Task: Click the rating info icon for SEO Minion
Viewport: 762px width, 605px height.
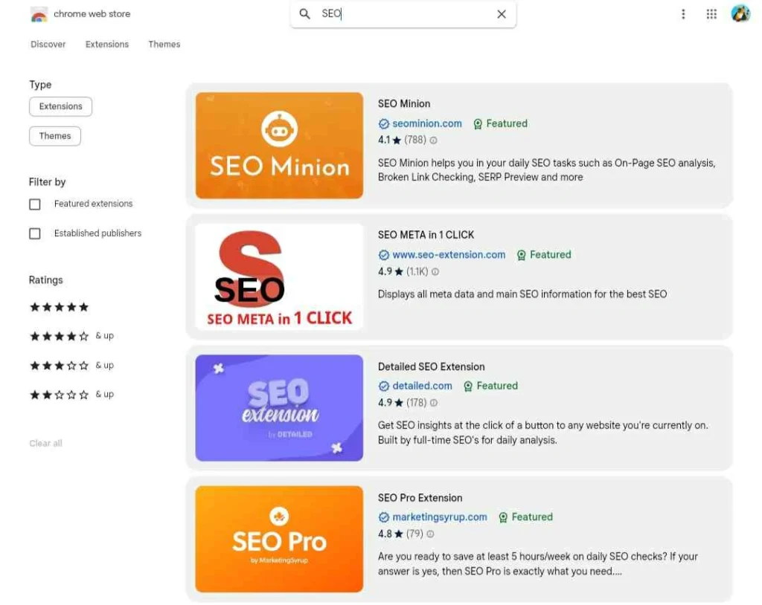Action: point(434,140)
